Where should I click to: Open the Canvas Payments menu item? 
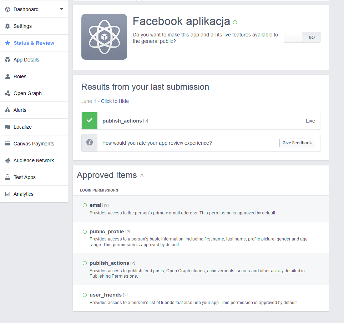[x=34, y=144]
